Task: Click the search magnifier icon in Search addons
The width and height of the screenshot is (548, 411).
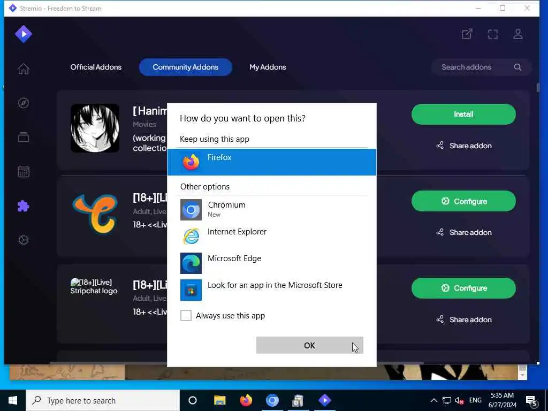Action: 517,67
